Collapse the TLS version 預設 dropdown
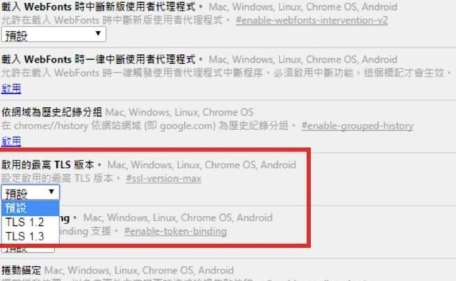 click(30, 192)
